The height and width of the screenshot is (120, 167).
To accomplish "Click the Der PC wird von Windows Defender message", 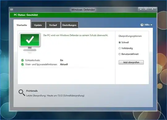I will 76,35.
